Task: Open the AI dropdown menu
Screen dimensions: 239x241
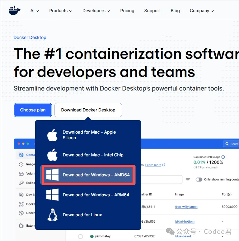Action: click(35, 11)
